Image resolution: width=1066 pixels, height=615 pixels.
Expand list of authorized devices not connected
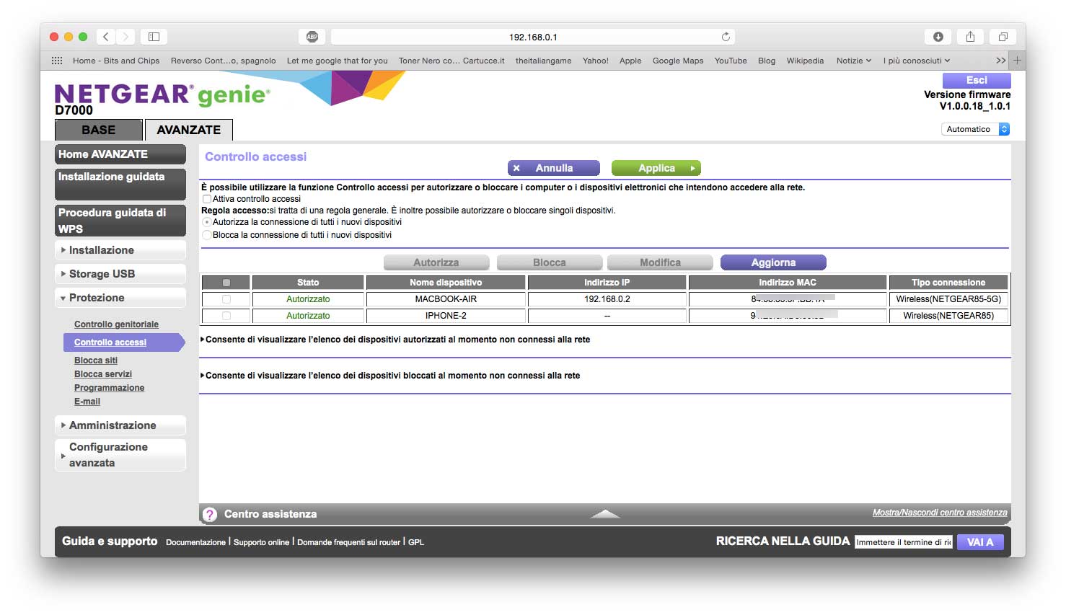coord(395,340)
